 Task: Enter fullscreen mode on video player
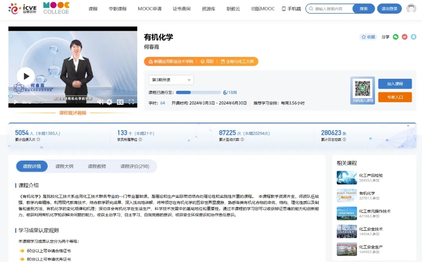tap(131, 102)
